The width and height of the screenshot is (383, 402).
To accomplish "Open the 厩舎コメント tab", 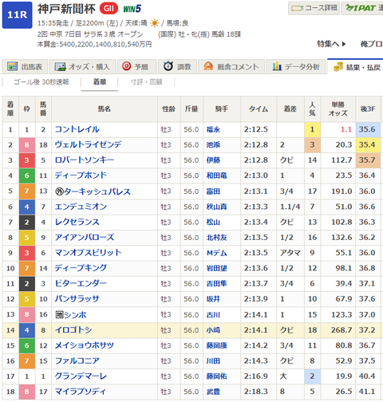I will pos(231,66).
